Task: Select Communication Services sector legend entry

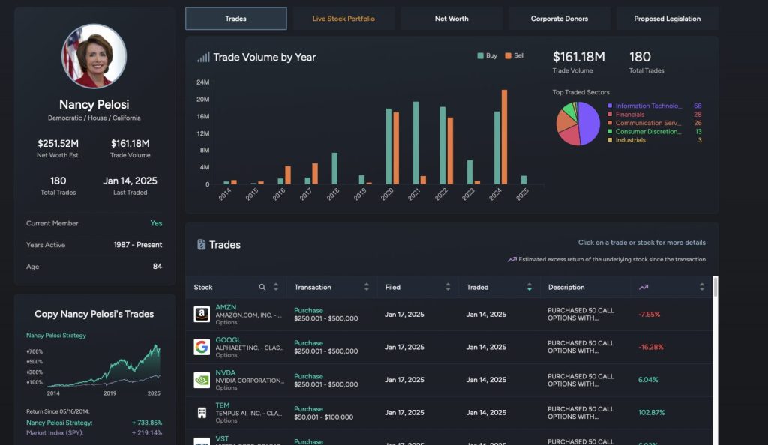Action: (x=648, y=123)
